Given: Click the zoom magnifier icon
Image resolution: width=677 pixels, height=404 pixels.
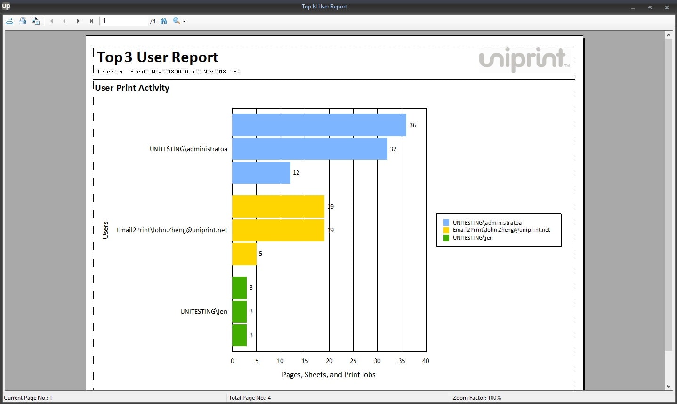Looking at the screenshot, I should click(177, 21).
